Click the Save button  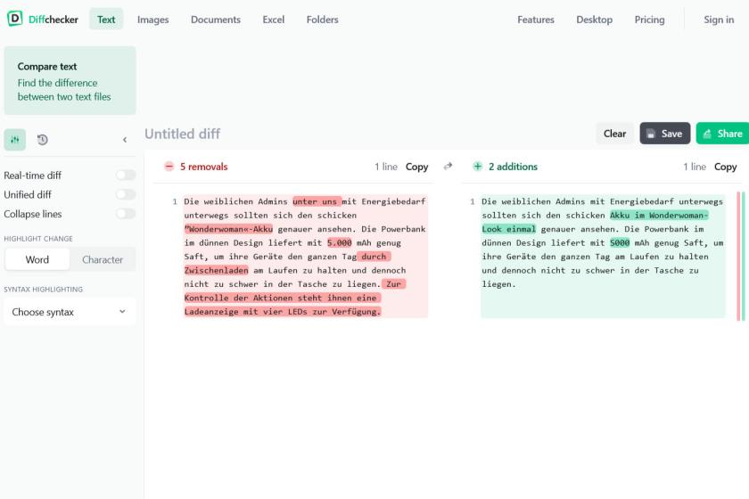(x=665, y=134)
